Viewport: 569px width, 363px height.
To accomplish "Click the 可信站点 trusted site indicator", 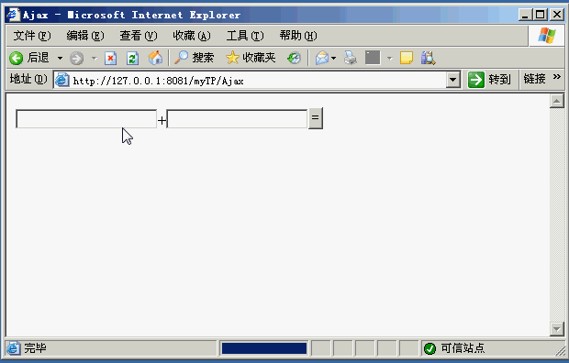I will pyautogui.click(x=454, y=348).
